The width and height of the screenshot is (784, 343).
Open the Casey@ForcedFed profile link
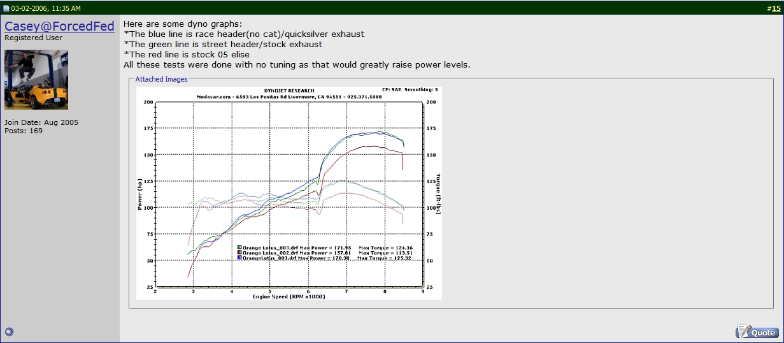[59, 26]
